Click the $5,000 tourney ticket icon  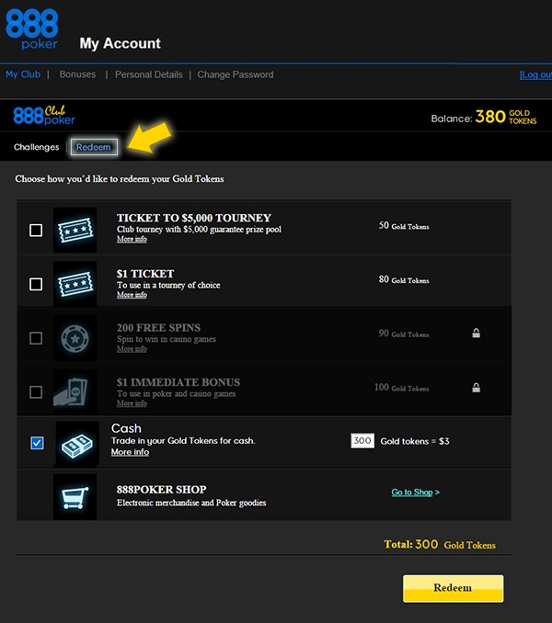click(75, 230)
